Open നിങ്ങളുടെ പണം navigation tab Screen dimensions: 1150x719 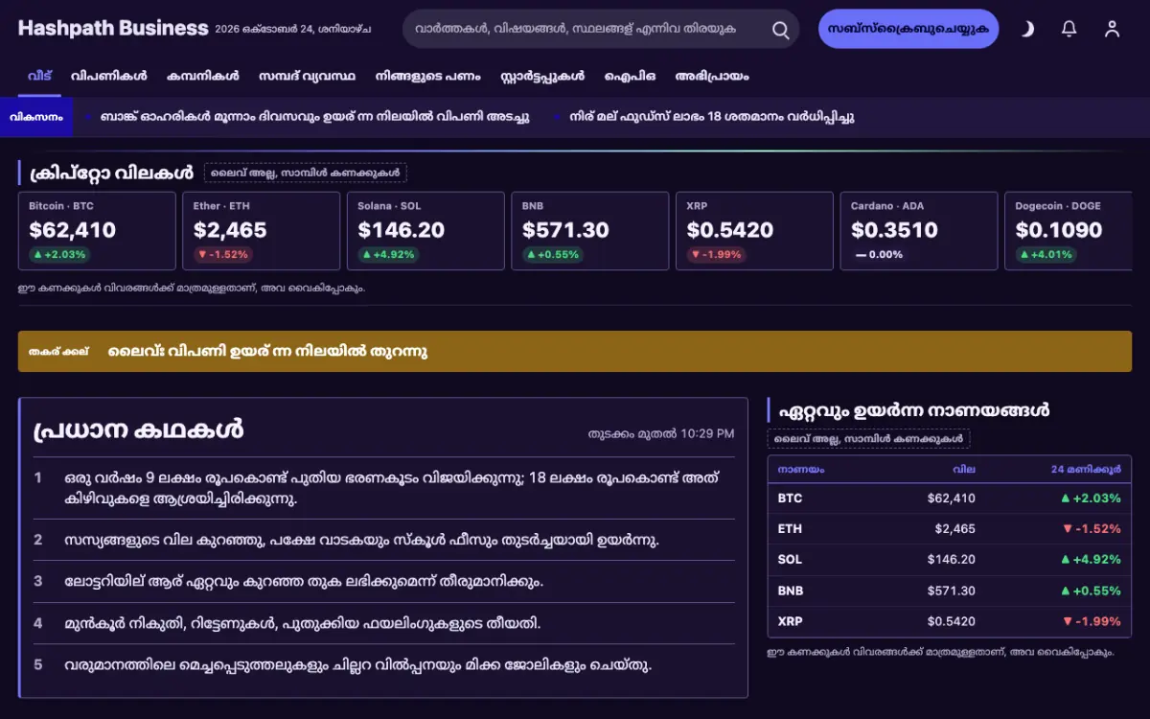coord(427,76)
